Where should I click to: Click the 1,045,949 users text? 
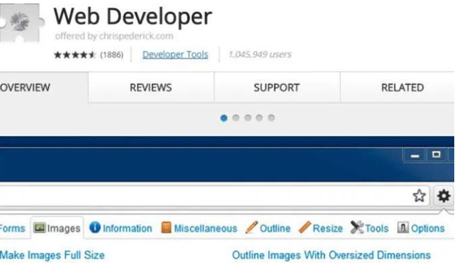260,55
